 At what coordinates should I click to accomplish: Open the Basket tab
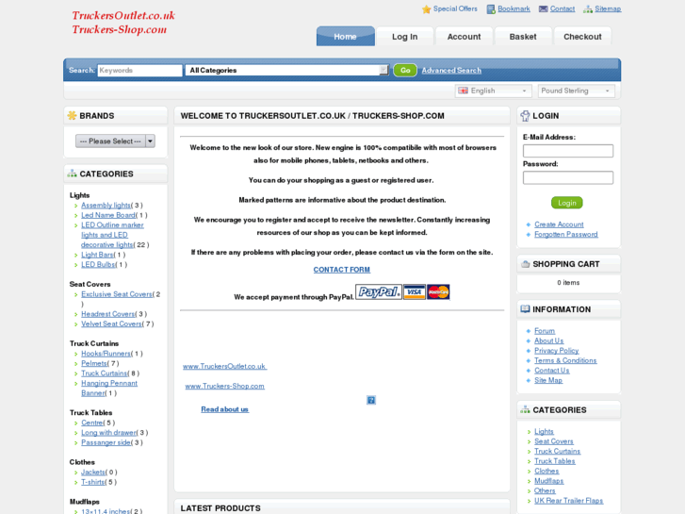tap(523, 36)
